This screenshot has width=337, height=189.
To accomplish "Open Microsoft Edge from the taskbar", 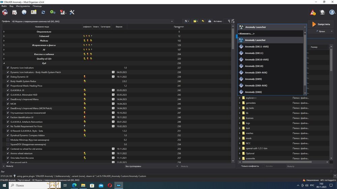I will tap(74, 185).
